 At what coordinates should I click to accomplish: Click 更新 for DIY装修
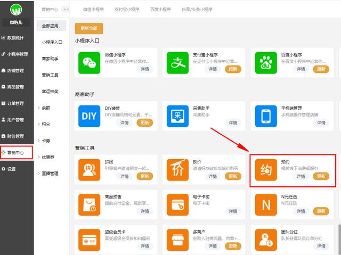coord(144,122)
